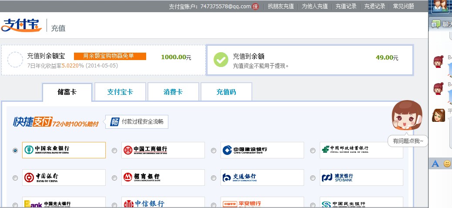The image size is (452, 208).
Task: Click the two-person avatar in chat window
Action: [439, 6]
